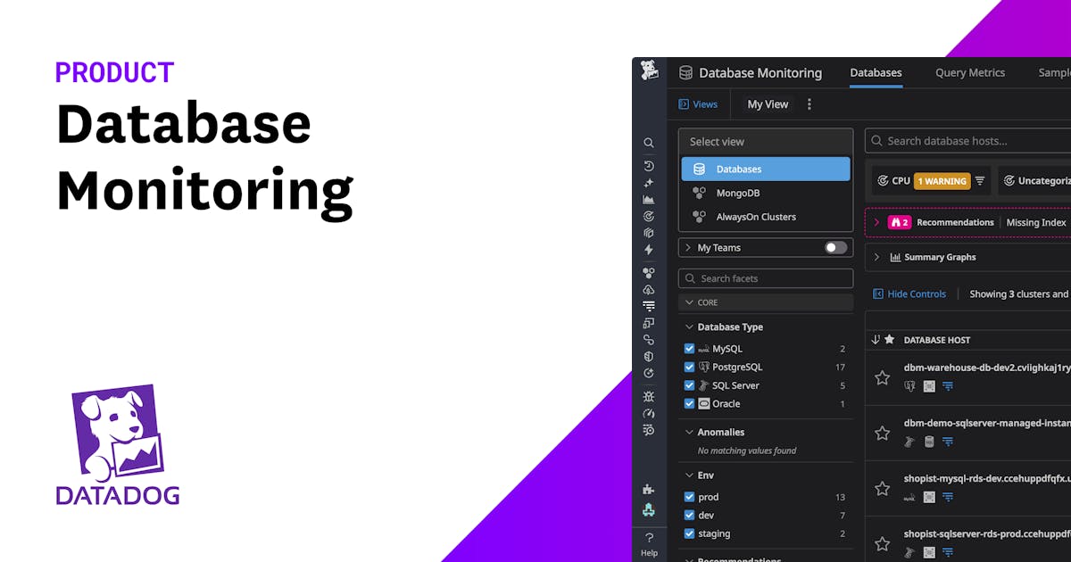
Task: Click the blue lines icon under dbm-warehouse-db-dev2
Action: click(948, 386)
